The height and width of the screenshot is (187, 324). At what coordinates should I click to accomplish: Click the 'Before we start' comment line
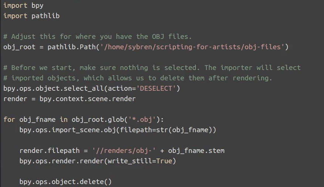click(152, 68)
